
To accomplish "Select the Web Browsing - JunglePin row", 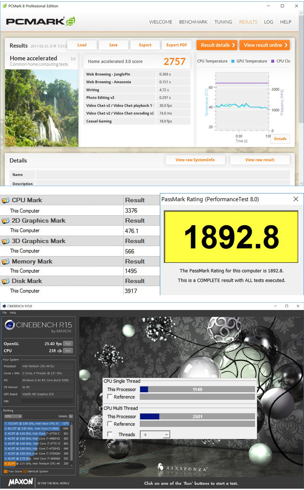I will (x=137, y=74).
